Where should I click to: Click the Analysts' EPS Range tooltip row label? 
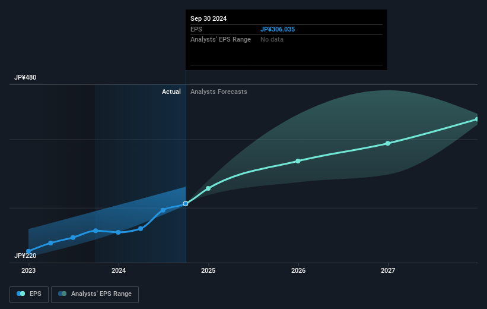point(221,40)
